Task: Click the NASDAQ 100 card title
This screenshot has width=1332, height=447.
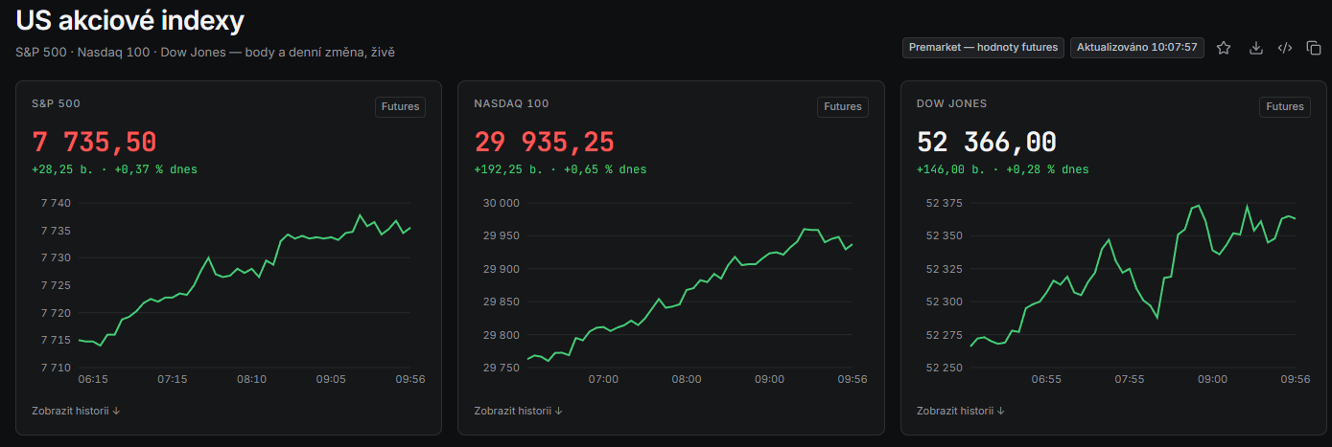Action: [511, 103]
